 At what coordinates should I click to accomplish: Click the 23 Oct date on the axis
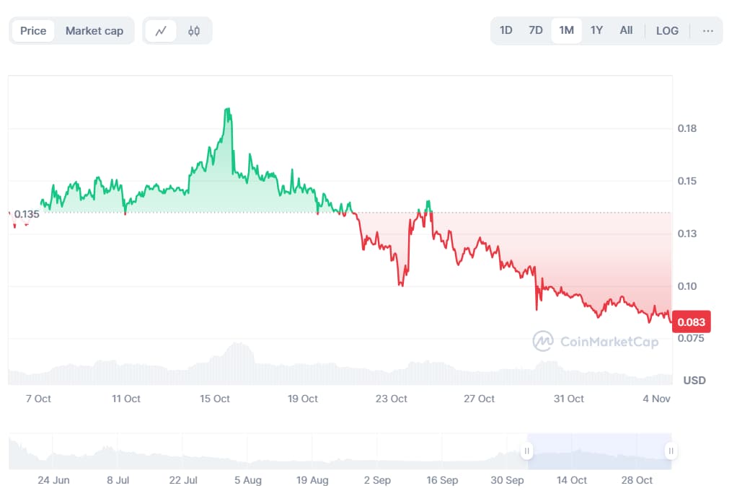(392, 399)
